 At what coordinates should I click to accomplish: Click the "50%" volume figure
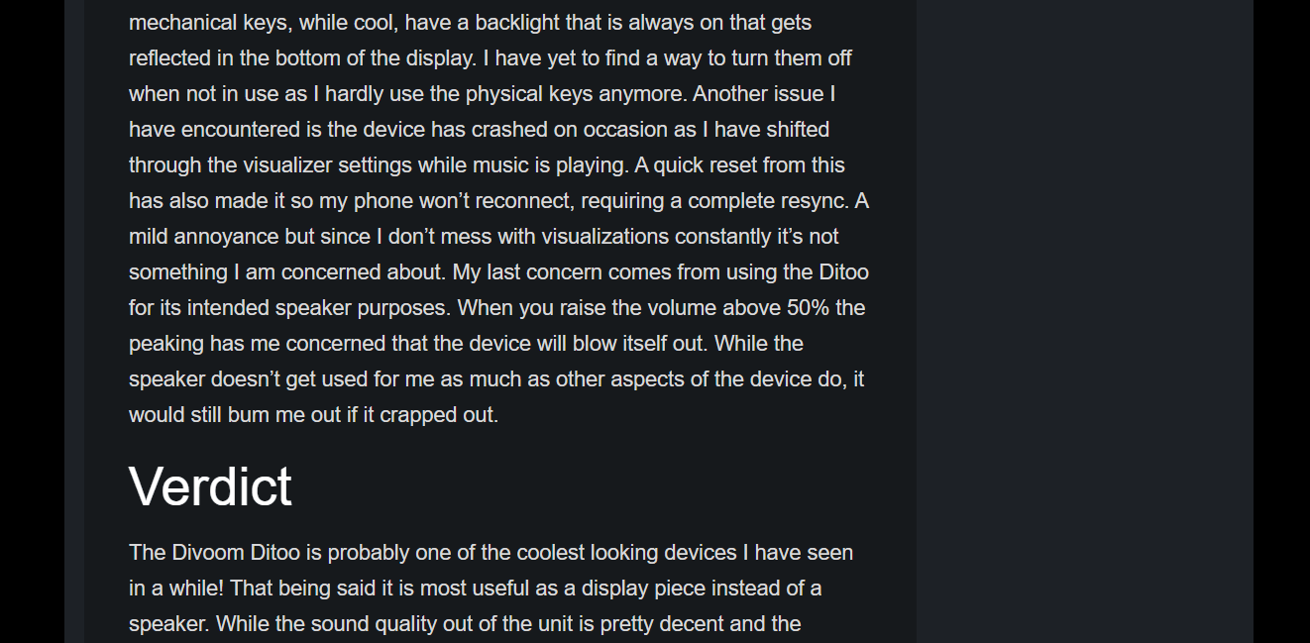[x=808, y=308]
